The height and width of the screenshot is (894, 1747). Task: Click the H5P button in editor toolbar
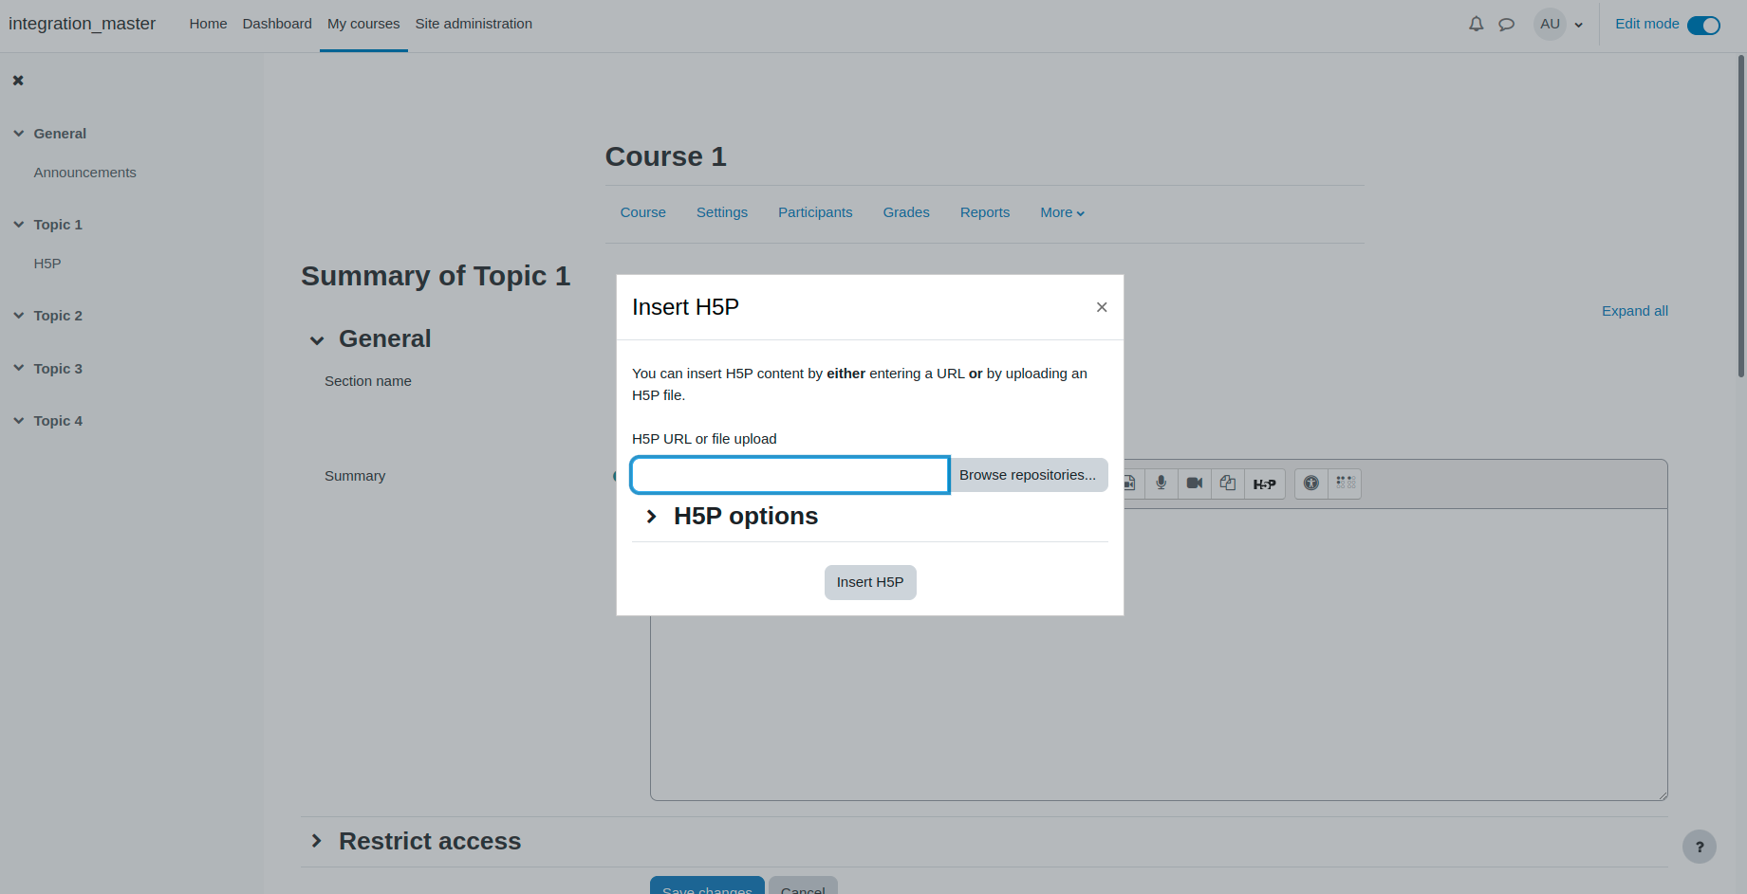click(1265, 483)
